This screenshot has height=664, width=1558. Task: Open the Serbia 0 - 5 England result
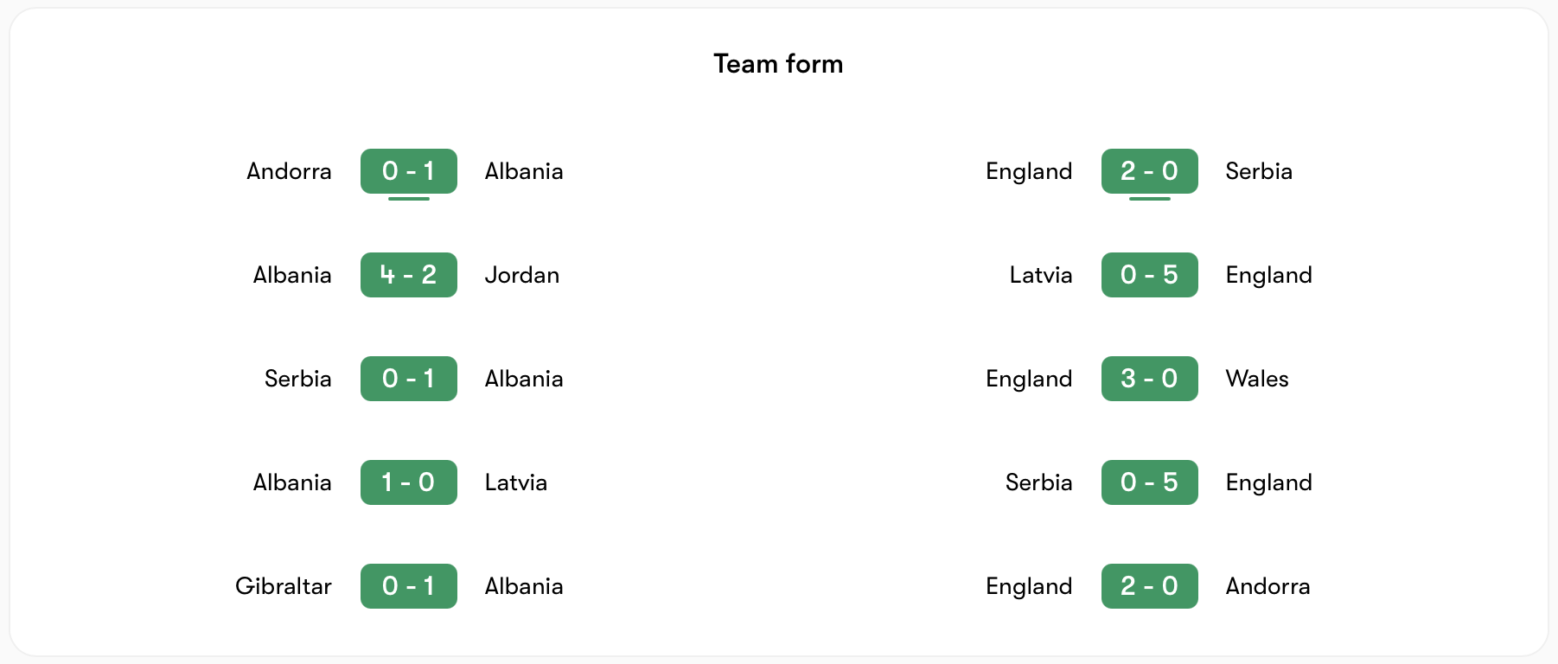coord(1149,482)
